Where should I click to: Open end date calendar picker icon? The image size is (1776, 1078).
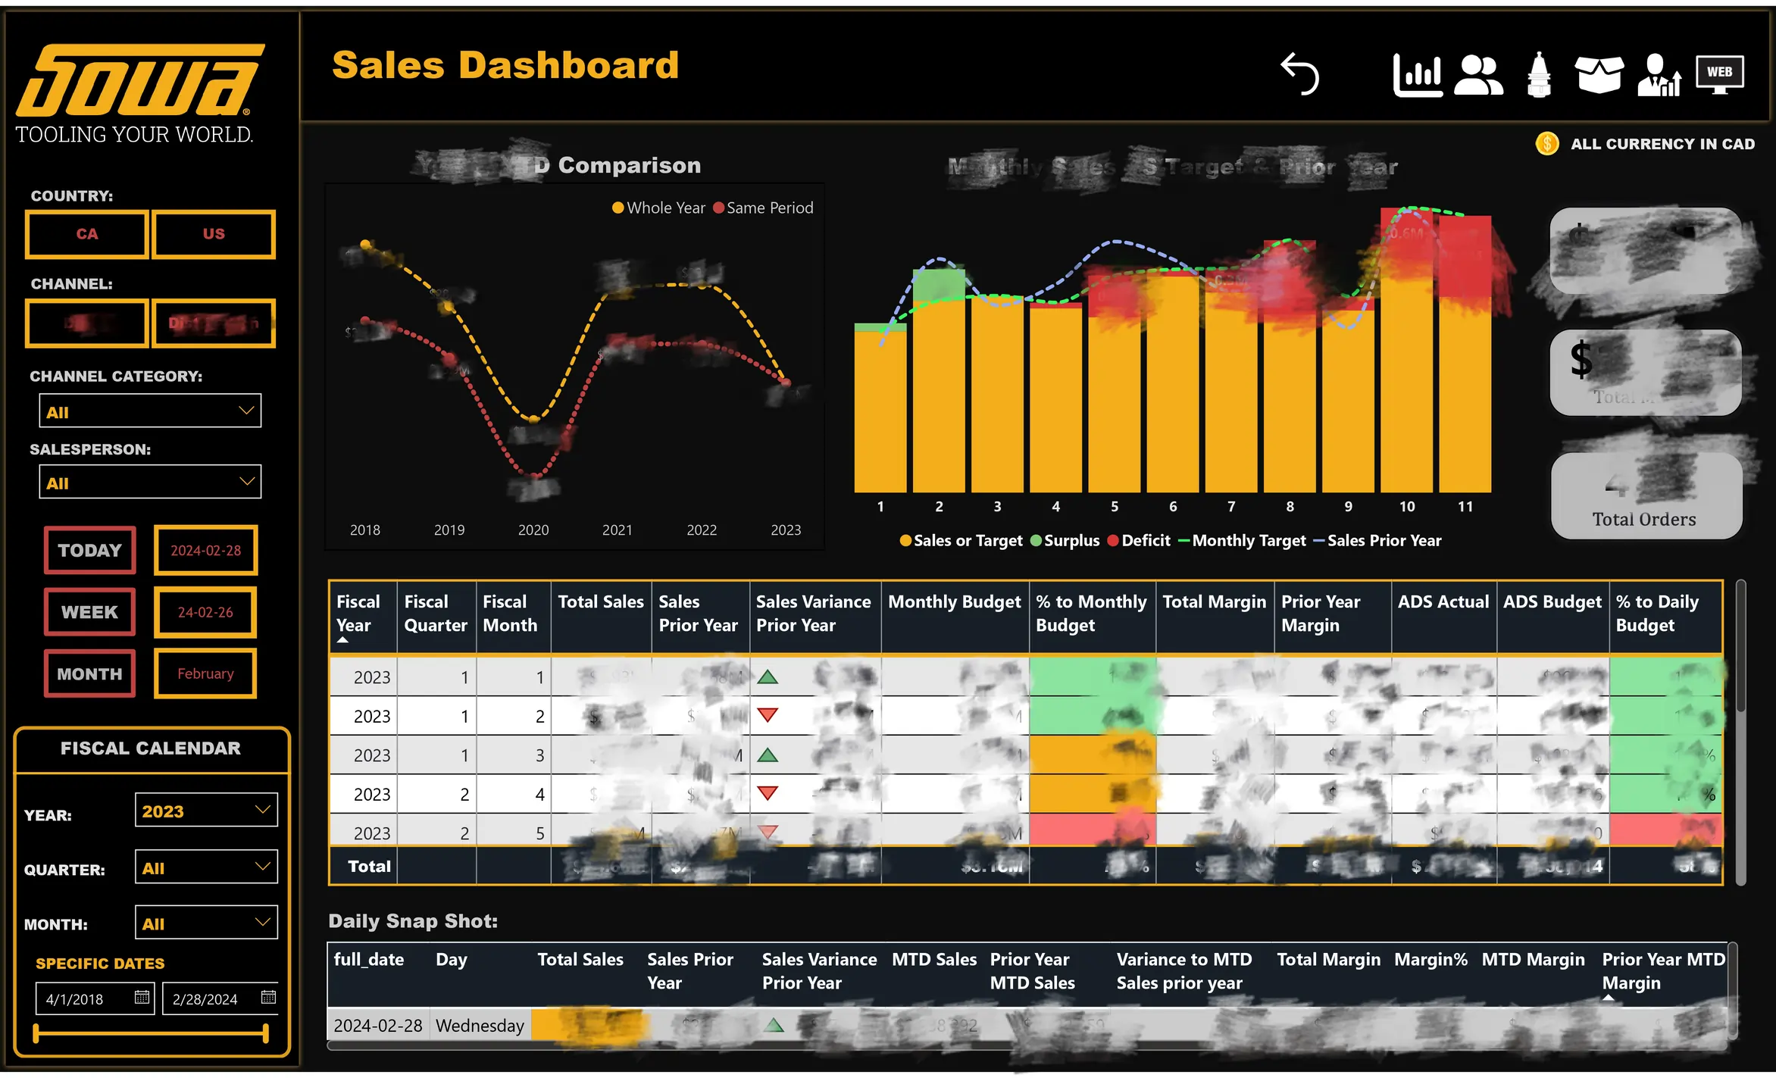tap(267, 997)
